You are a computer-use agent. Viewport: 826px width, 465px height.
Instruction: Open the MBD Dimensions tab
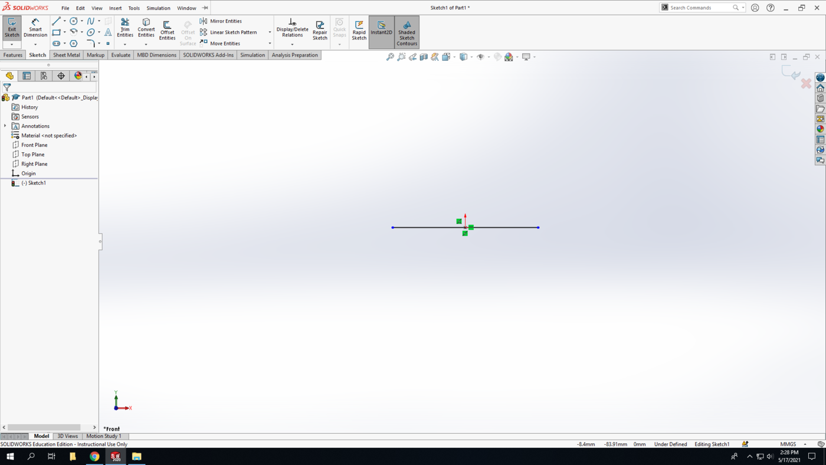[157, 55]
